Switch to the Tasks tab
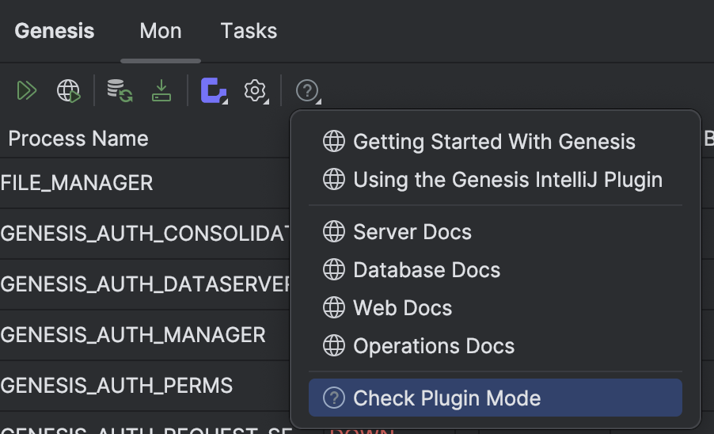 tap(249, 31)
